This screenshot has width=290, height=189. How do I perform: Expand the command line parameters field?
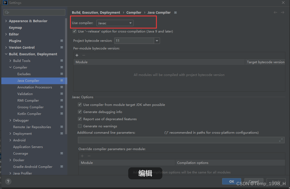(x=281, y=140)
